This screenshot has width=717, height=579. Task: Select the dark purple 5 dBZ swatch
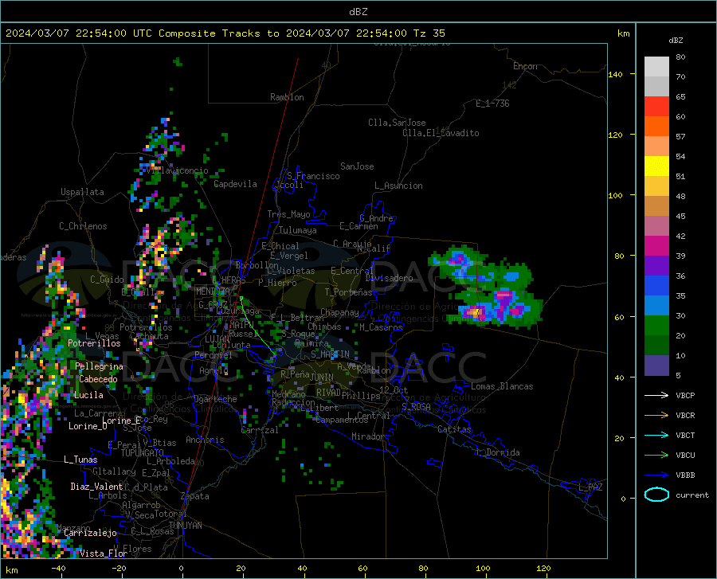(656, 365)
